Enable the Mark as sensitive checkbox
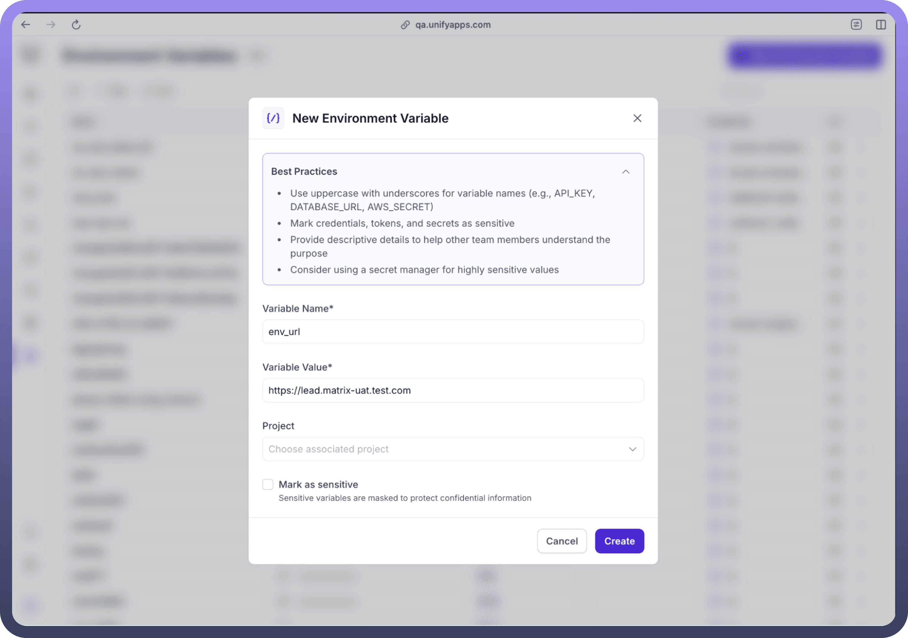The image size is (908, 638). pyautogui.click(x=268, y=484)
